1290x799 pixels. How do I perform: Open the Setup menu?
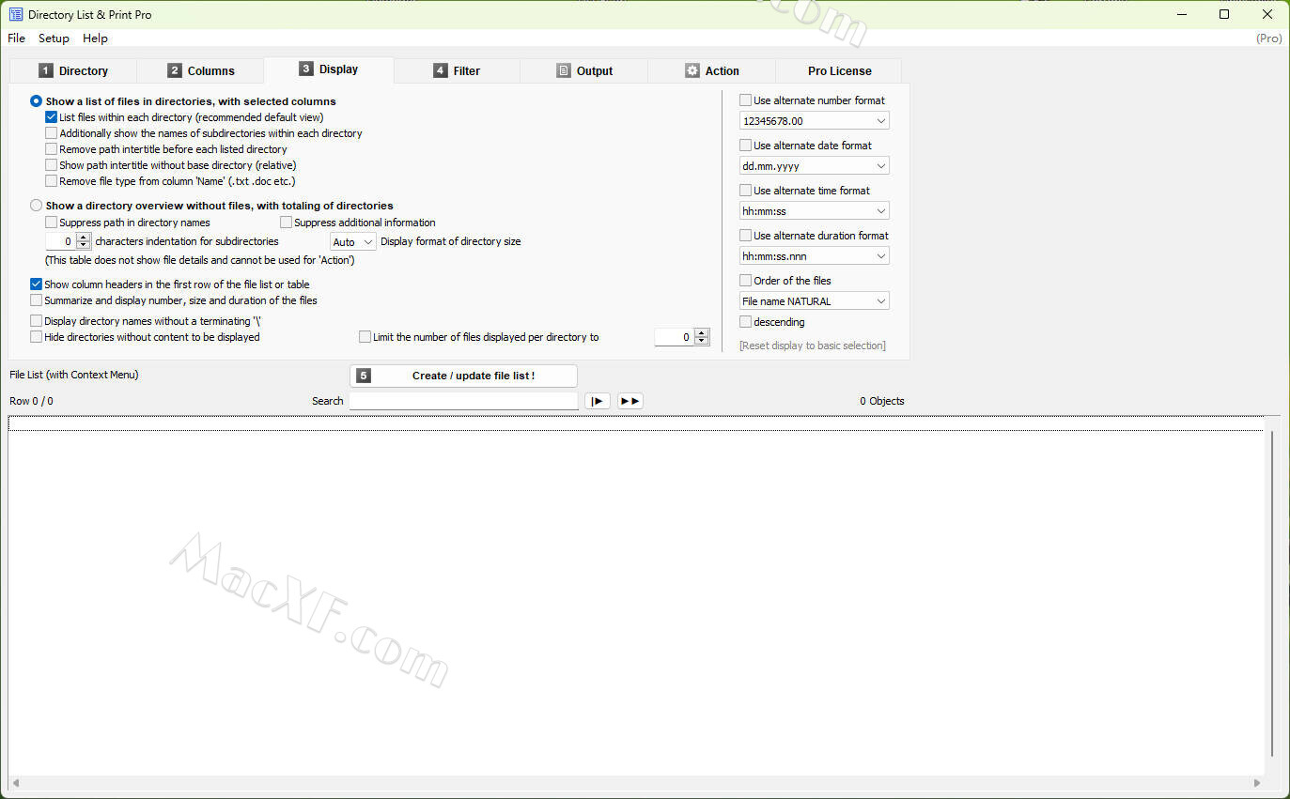[54, 38]
